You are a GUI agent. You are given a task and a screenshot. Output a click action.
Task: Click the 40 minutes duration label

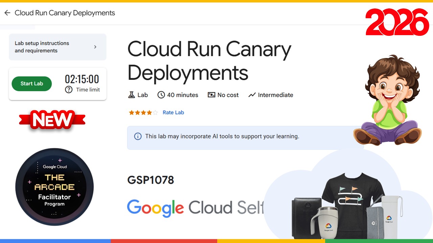pyautogui.click(x=183, y=95)
